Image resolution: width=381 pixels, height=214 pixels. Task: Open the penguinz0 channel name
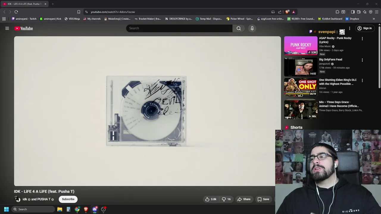pyautogui.click(x=324, y=64)
